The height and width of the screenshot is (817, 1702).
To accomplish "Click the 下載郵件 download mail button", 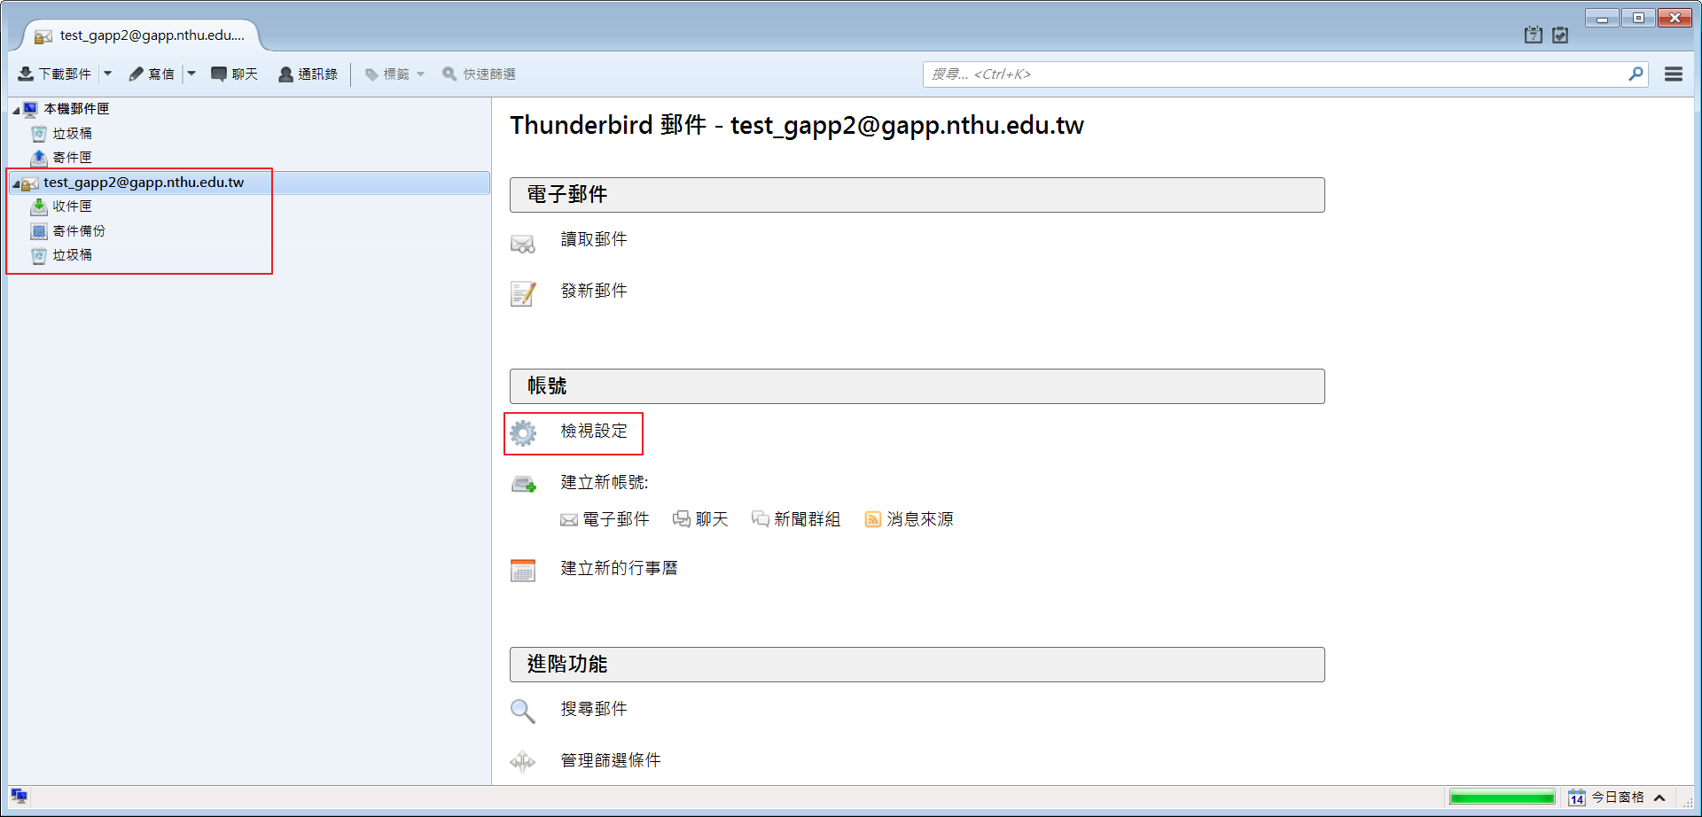I will coord(55,74).
